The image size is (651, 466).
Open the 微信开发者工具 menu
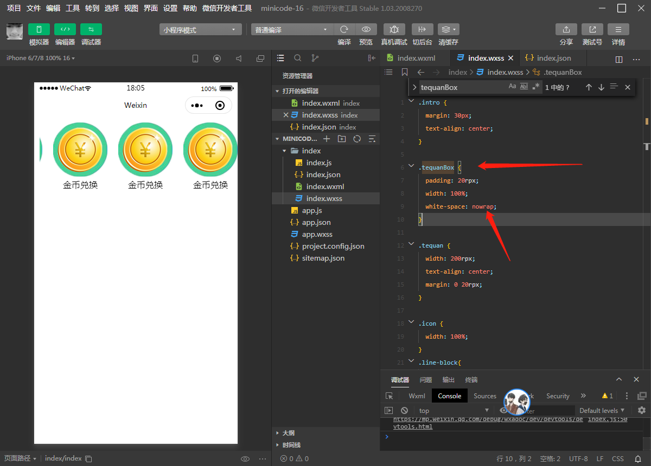(227, 8)
